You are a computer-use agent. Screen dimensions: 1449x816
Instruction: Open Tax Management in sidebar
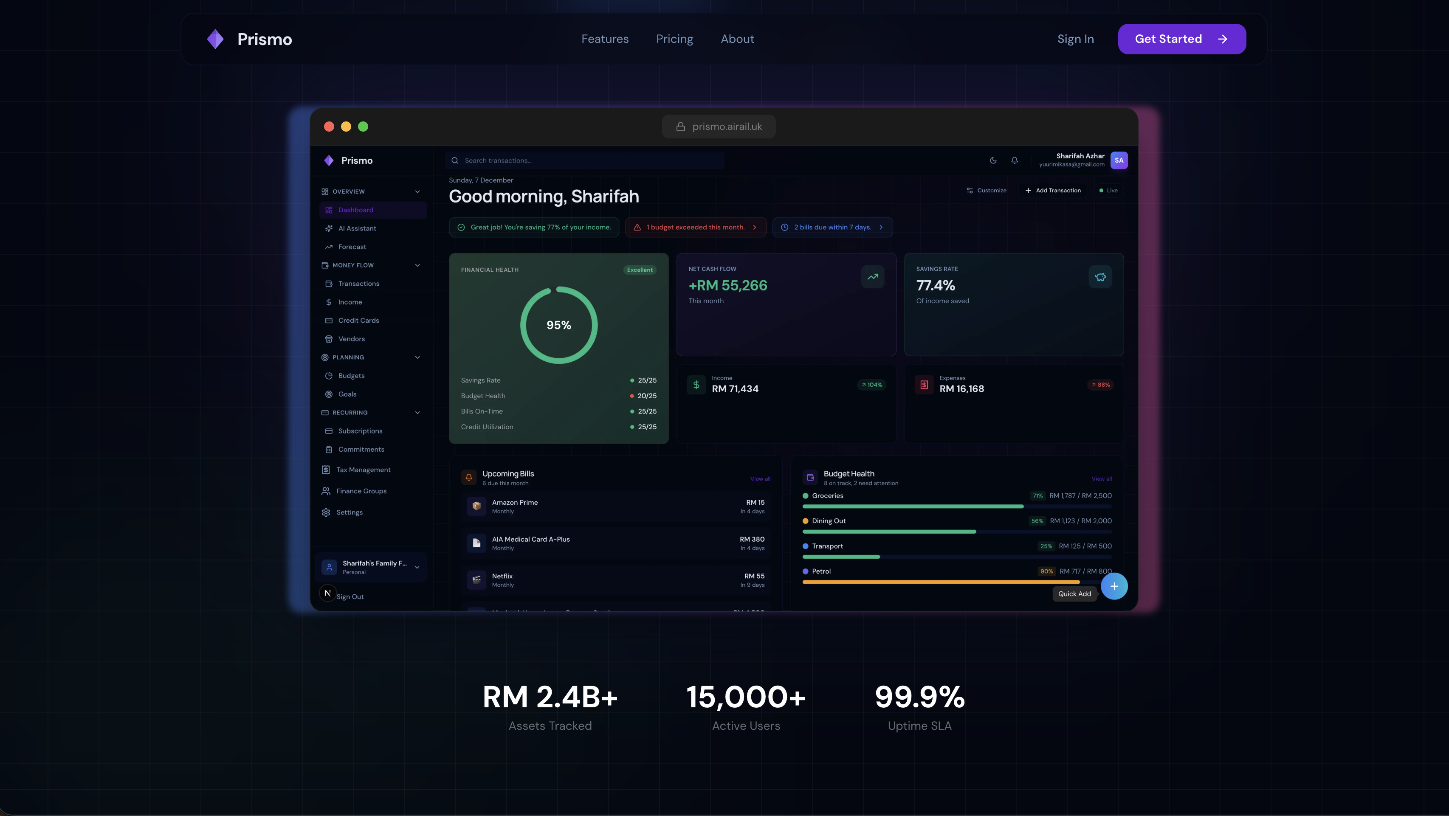pos(363,470)
